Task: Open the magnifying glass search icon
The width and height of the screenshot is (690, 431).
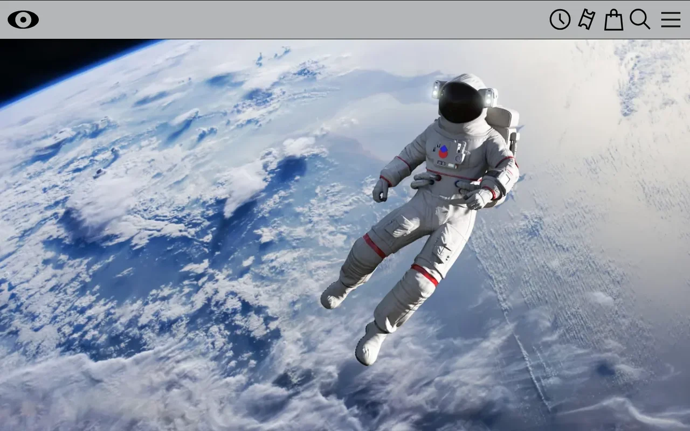Action: [640, 19]
